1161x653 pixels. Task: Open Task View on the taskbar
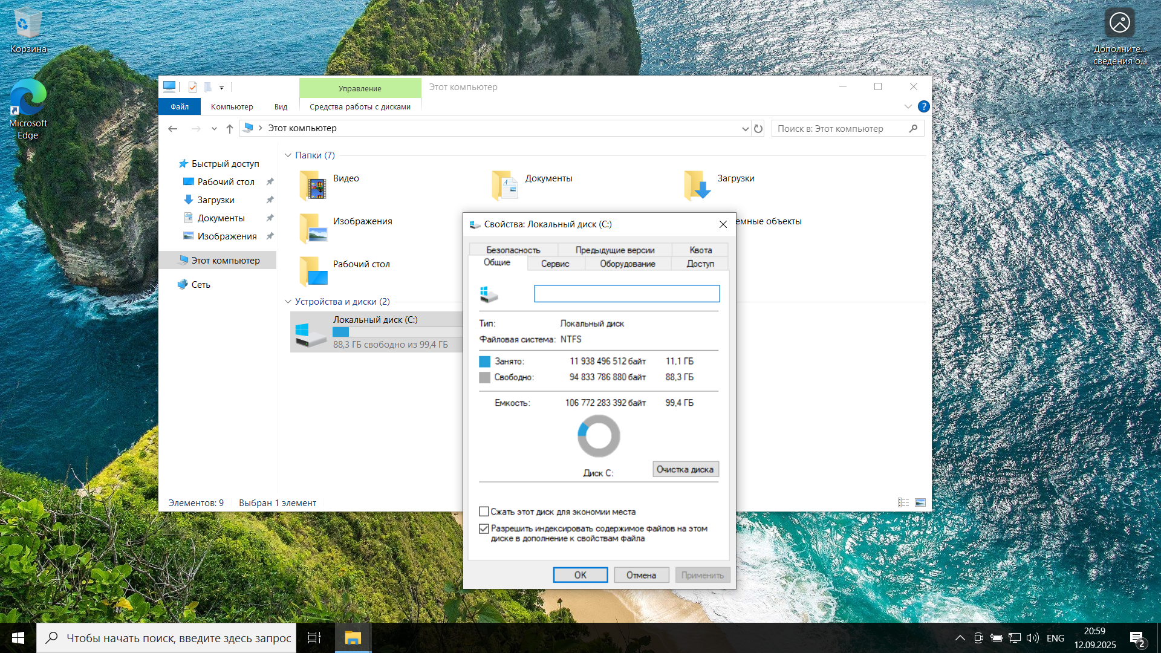pyautogui.click(x=314, y=638)
